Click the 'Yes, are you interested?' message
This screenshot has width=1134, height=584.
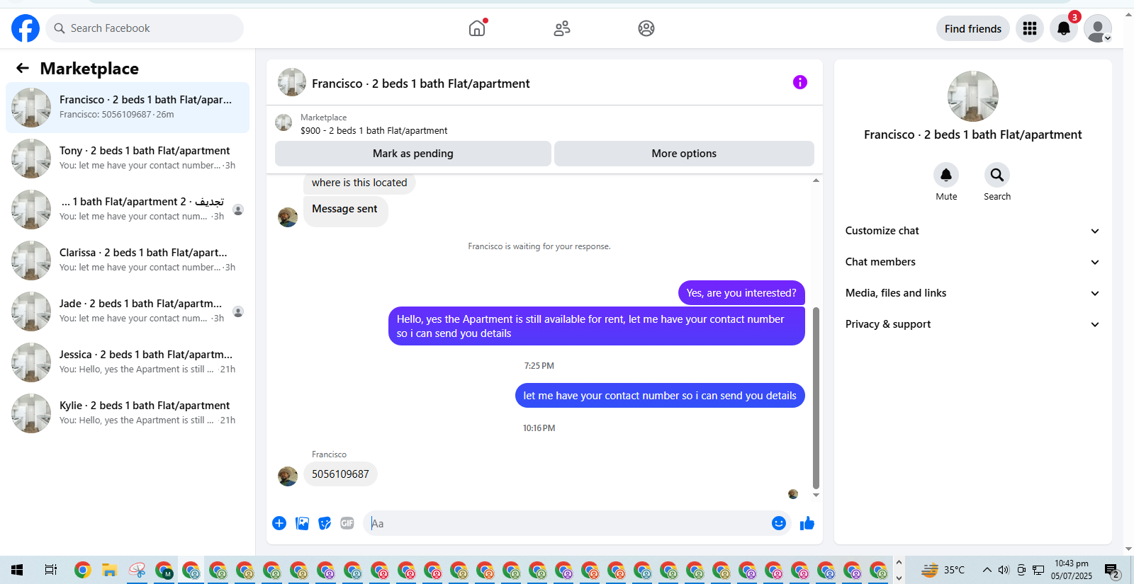coord(741,293)
